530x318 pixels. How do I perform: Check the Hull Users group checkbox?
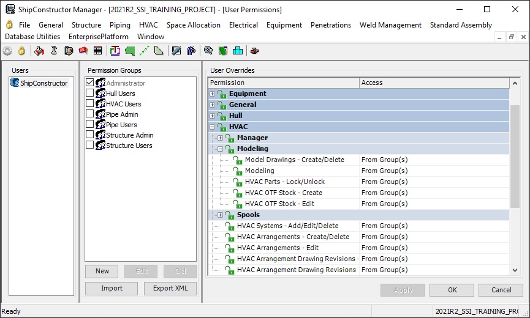(89, 93)
